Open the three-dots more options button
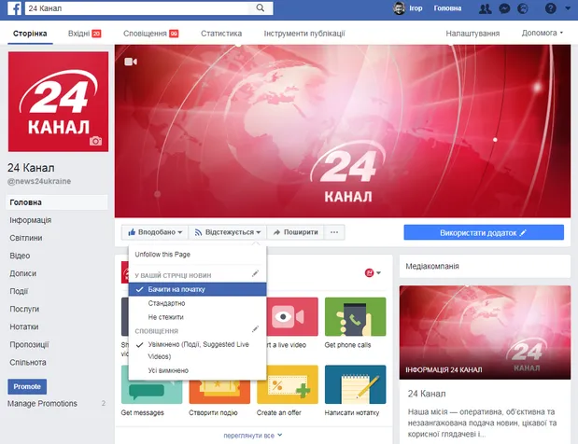Viewport: 578px width, 444px height. (333, 232)
